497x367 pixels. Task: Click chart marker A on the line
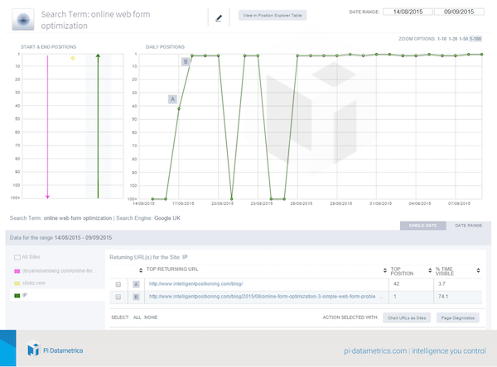click(x=172, y=99)
